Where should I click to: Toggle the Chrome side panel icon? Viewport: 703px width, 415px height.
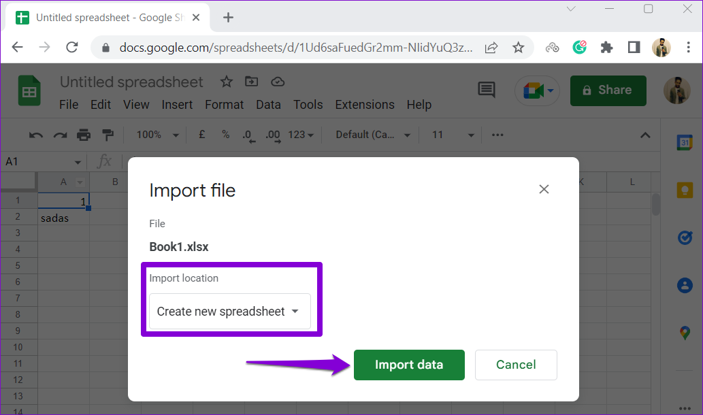click(x=634, y=47)
